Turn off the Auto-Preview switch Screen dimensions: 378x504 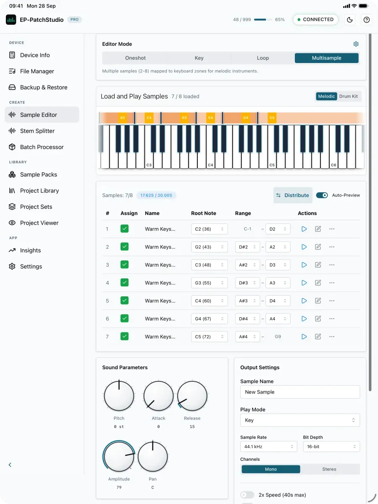coord(322,195)
